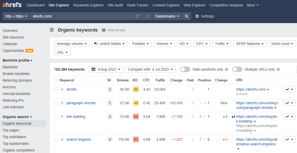Open the Subdomains mode dropdown

coord(167,16)
